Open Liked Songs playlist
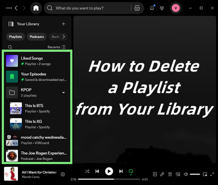 (36, 61)
